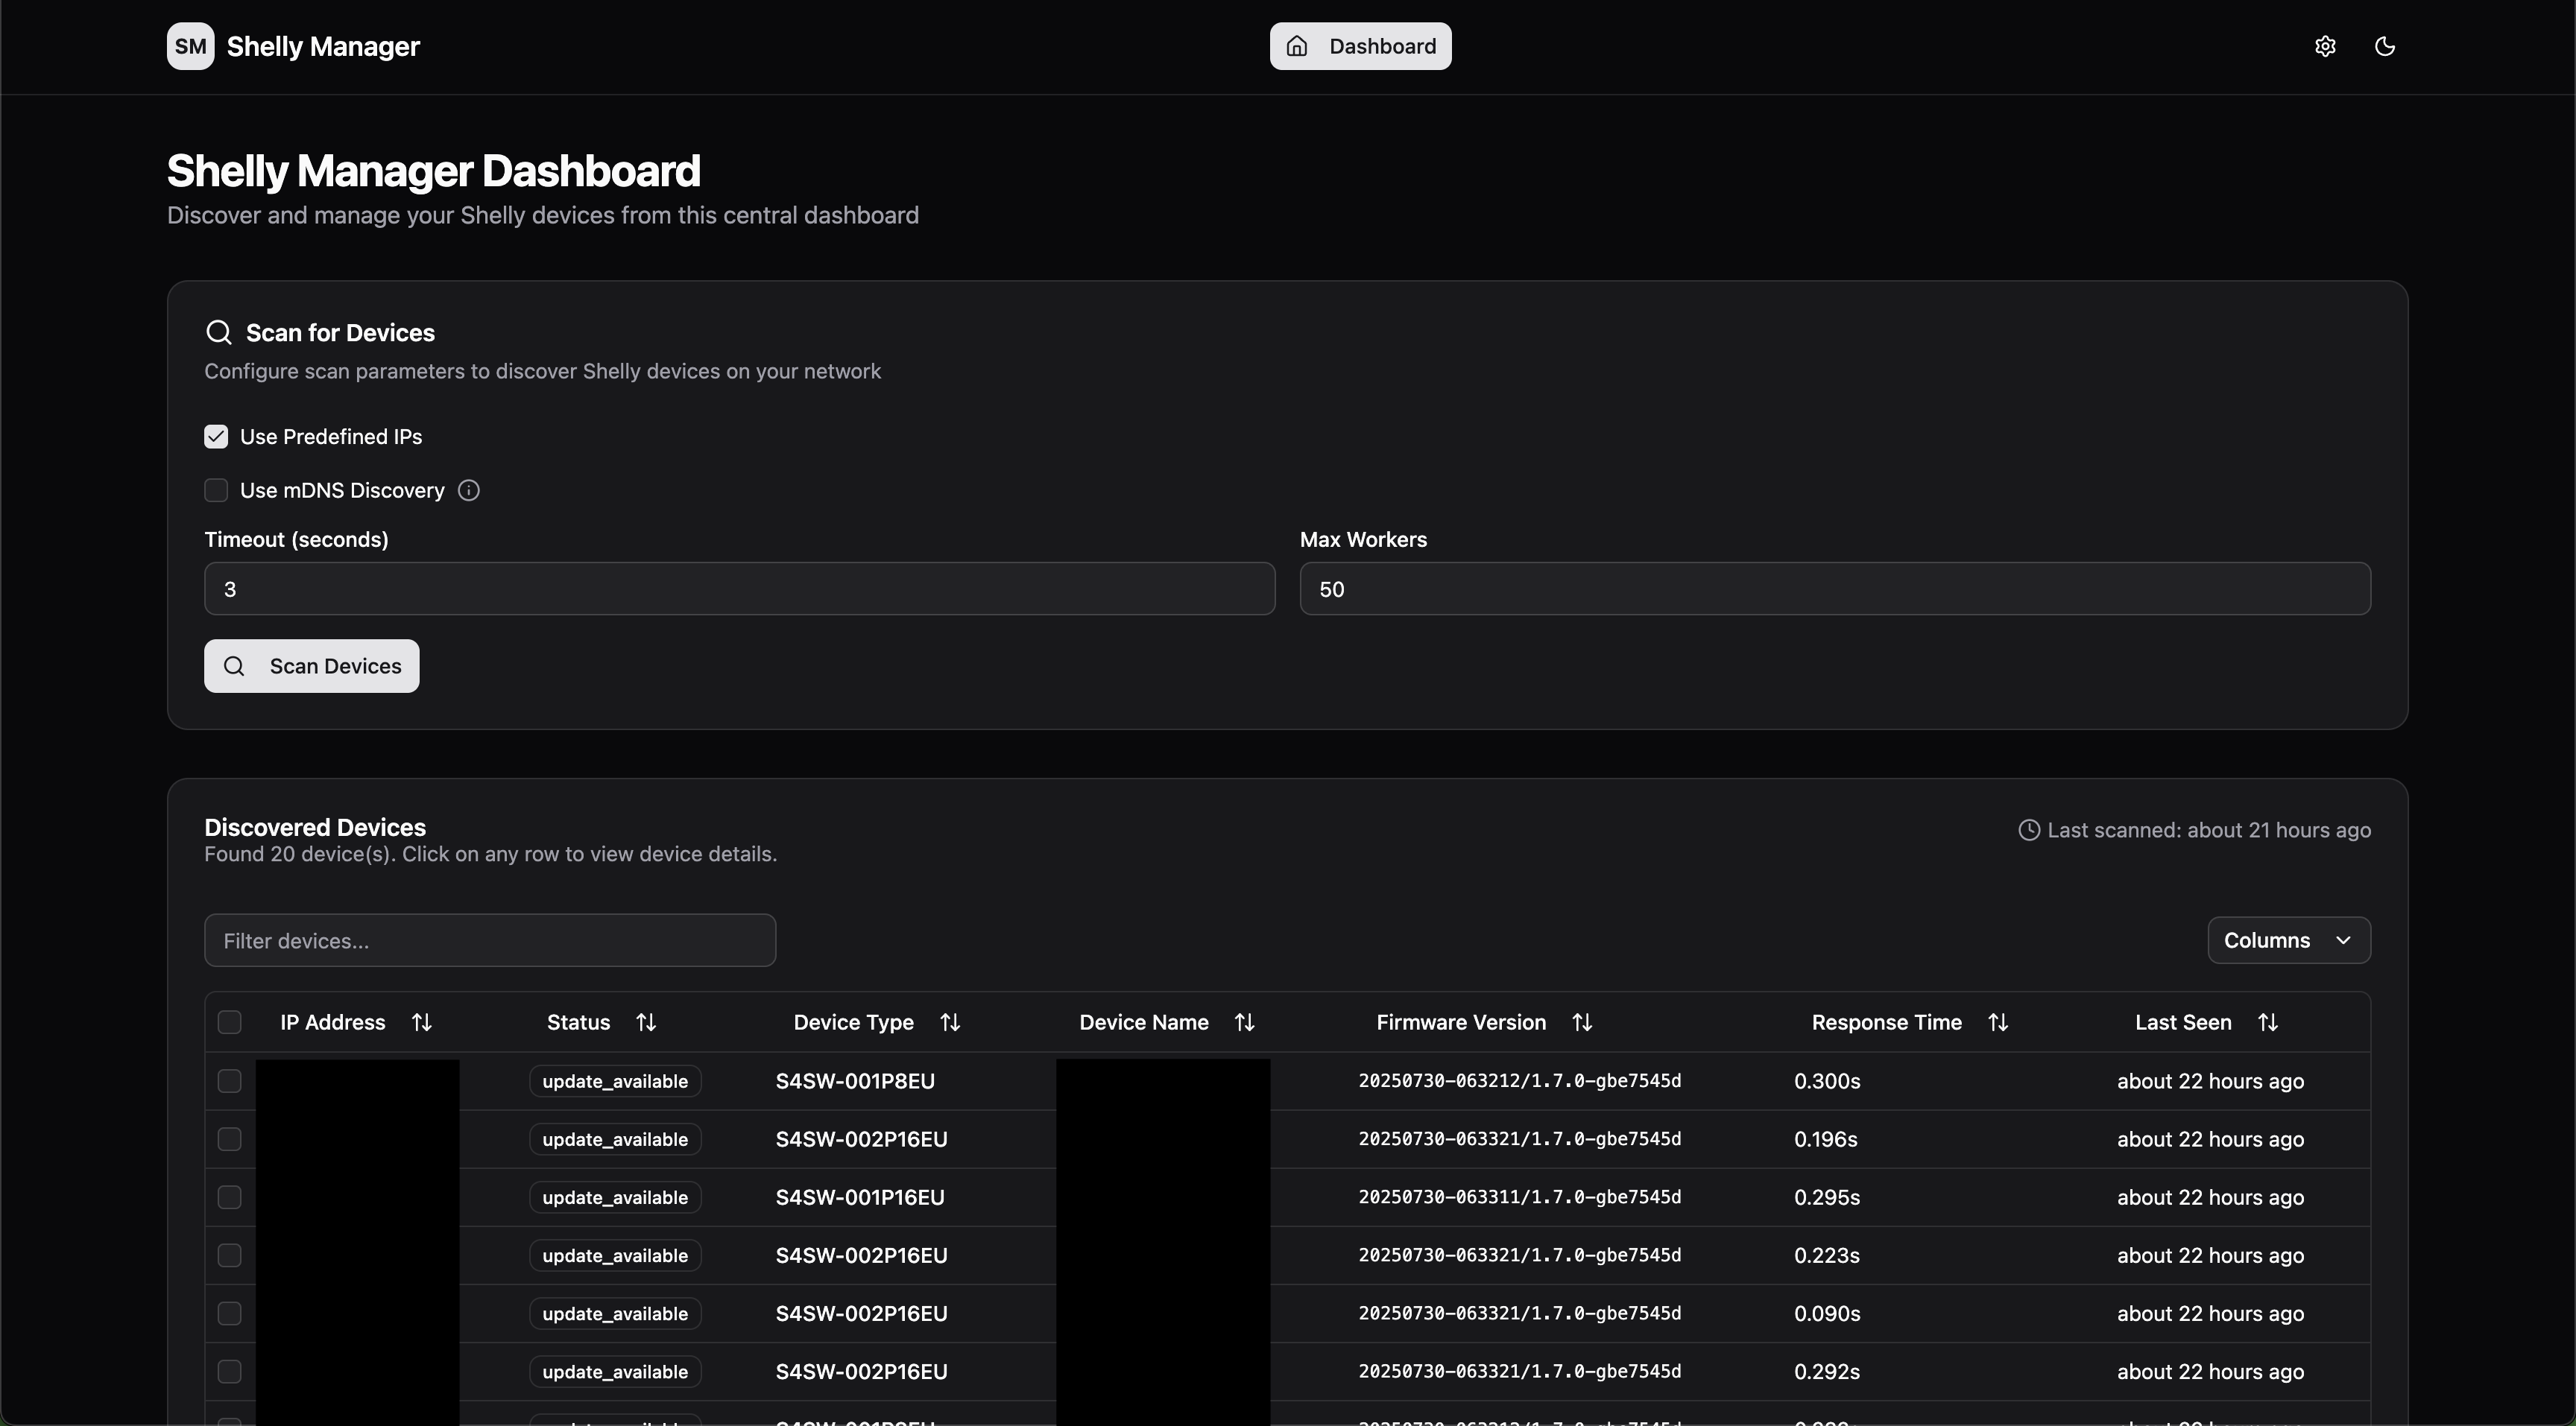Click 'Last scanned: about 21 hours ago' text

tap(2209, 831)
